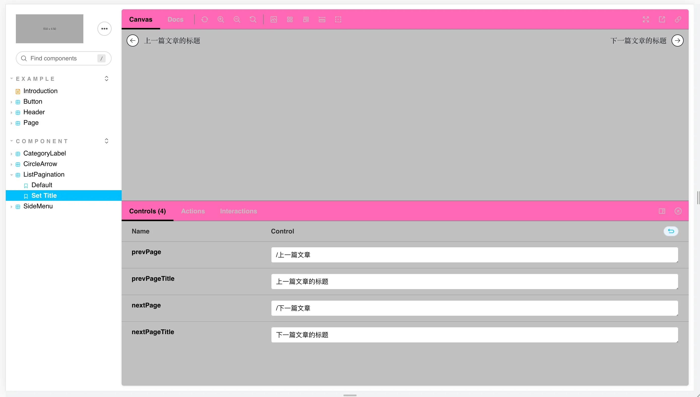Click the zoom out icon
The height and width of the screenshot is (397, 700).
click(x=237, y=19)
